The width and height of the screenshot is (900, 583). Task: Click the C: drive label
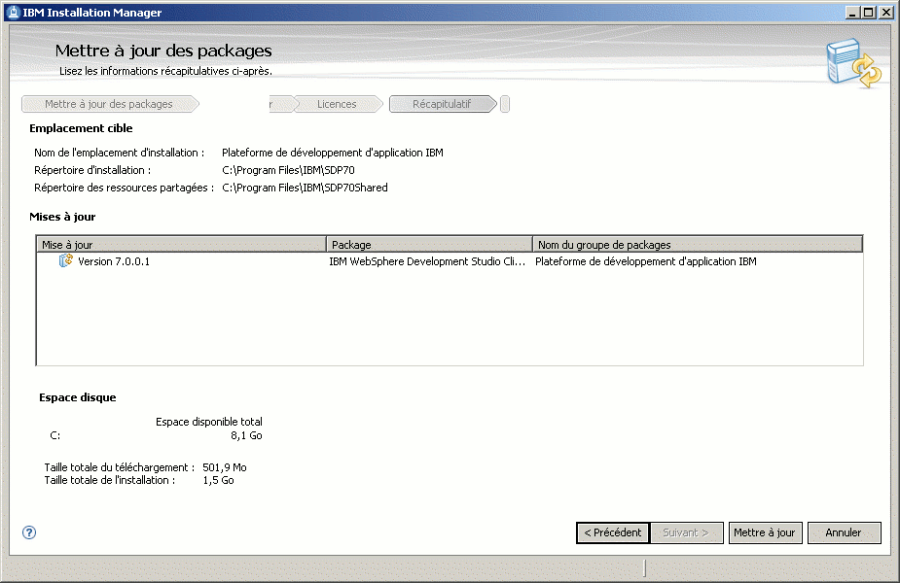tap(55, 435)
